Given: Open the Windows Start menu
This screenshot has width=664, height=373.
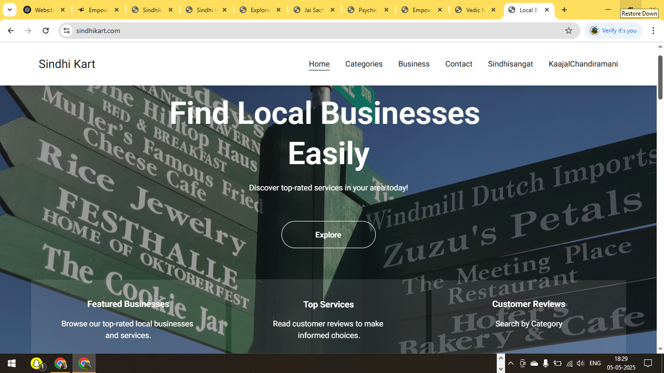Looking at the screenshot, I should click(11, 363).
